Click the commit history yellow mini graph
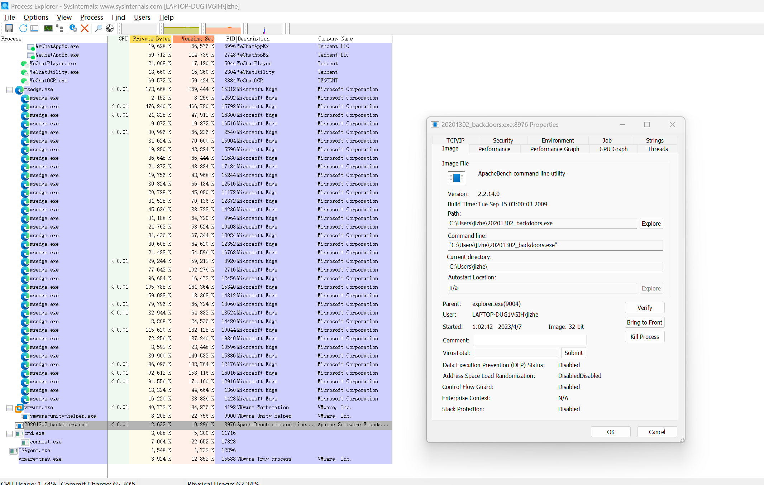764x485 pixels. tap(181, 28)
